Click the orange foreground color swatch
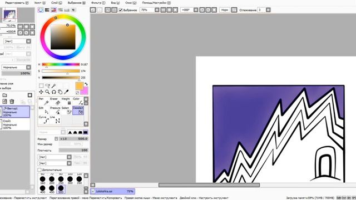The height and width of the screenshot is (200, 356). (x=80, y=86)
